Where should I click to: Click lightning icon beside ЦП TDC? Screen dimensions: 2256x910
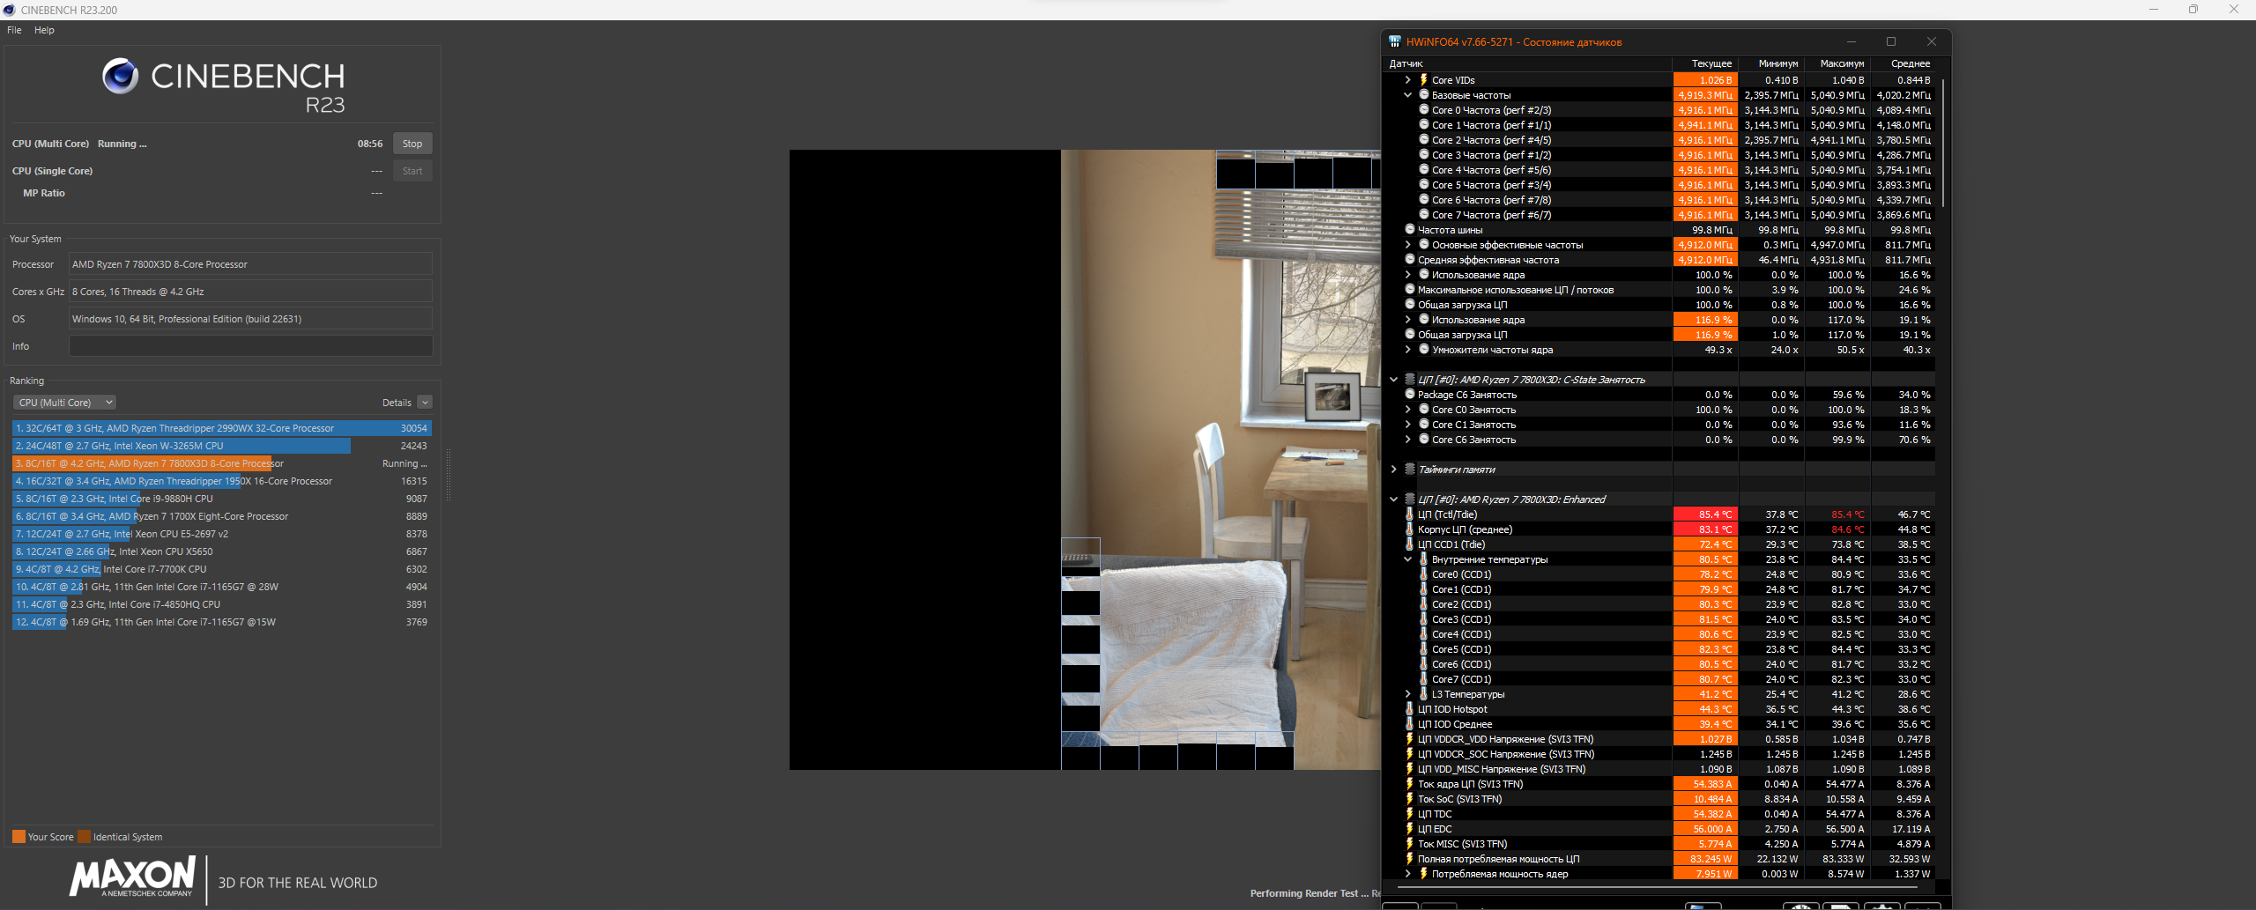[x=1410, y=814]
